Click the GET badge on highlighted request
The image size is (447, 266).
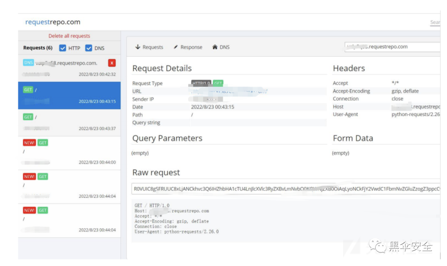(x=28, y=90)
